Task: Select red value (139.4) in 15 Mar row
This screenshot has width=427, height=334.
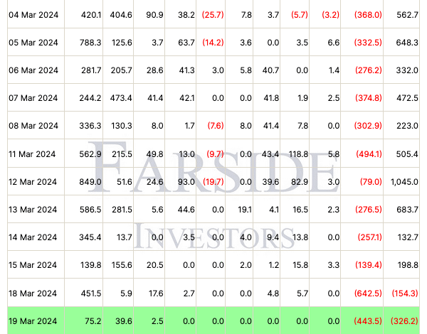Action: point(369,265)
